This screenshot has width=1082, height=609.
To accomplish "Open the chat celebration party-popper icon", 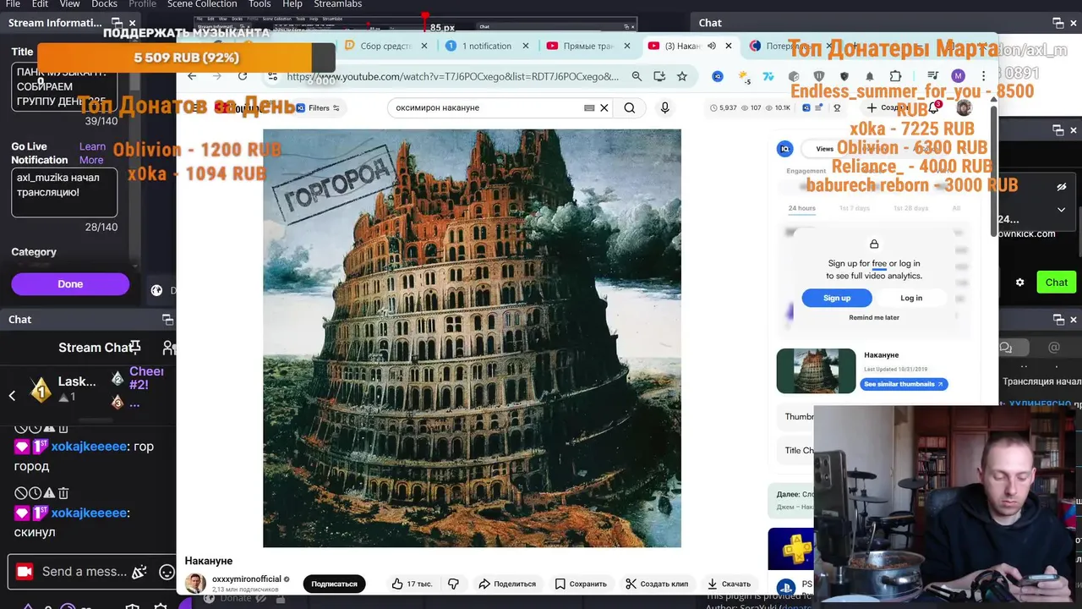I will (x=140, y=572).
